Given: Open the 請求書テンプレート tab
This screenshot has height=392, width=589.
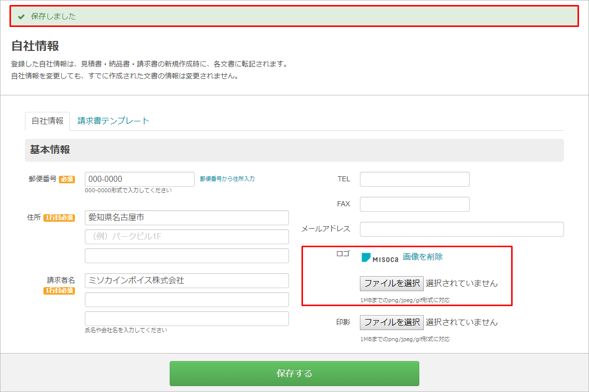Looking at the screenshot, I should [113, 121].
